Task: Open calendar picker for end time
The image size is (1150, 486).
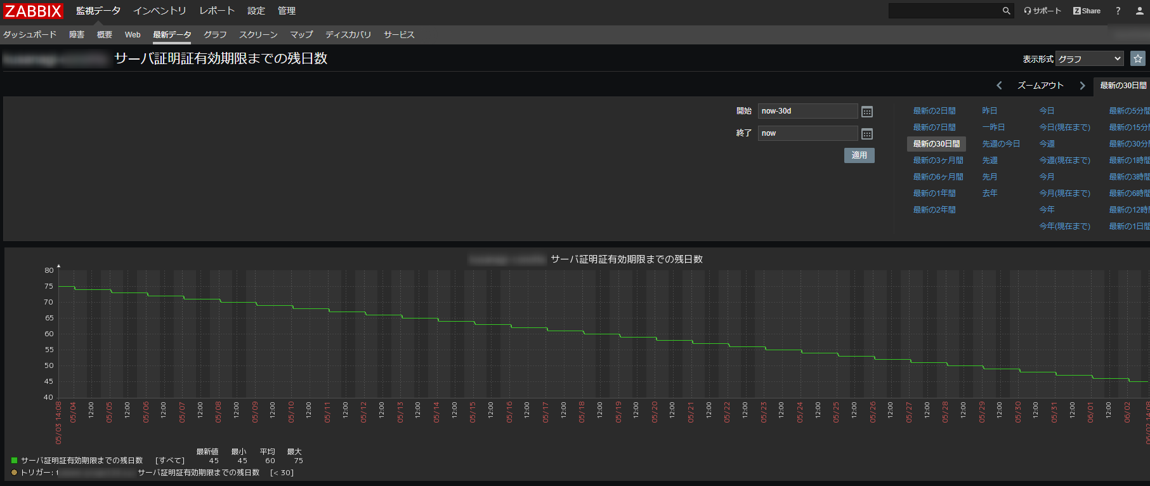Action: [x=867, y=134]
